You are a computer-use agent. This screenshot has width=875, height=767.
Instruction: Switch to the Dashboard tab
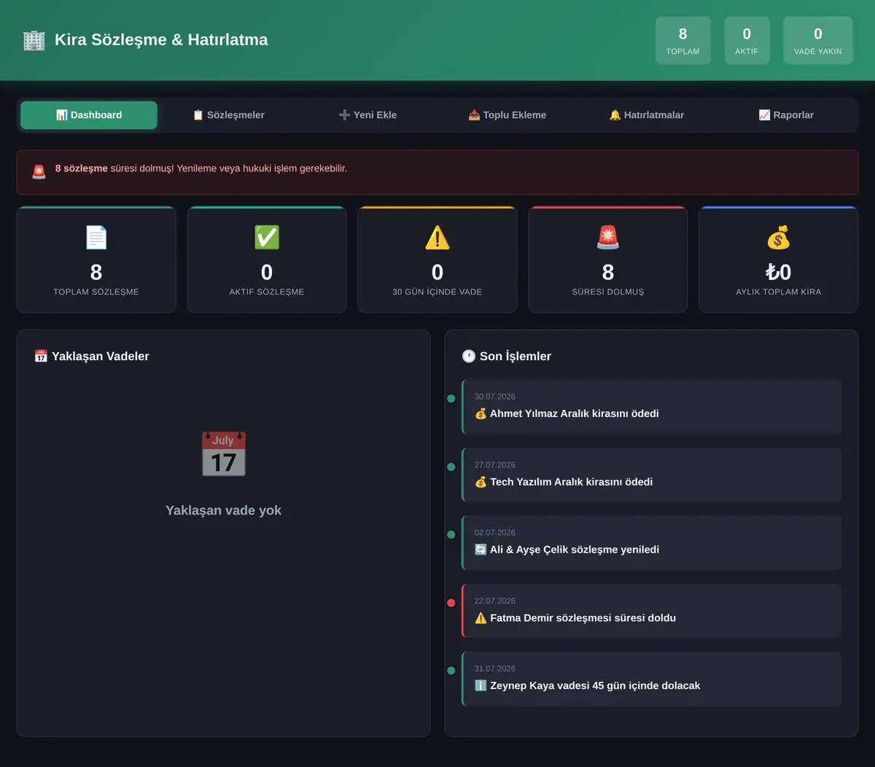(x=89, y=115)
